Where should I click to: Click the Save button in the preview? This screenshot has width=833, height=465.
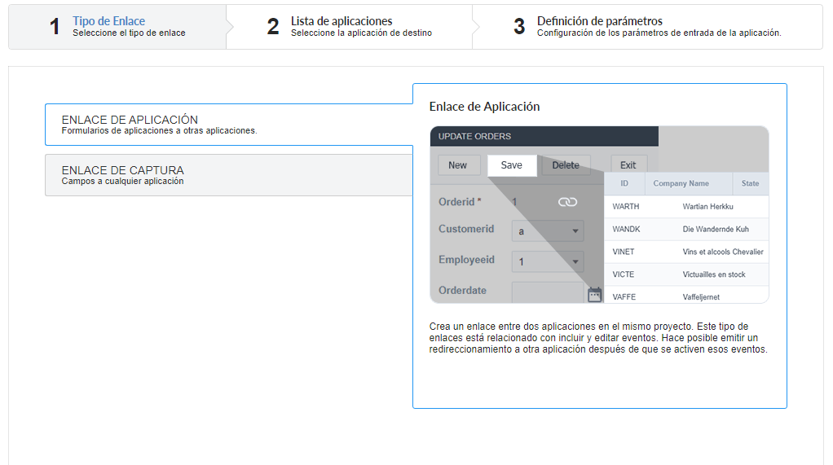pyautogui.click(x=512, y=165)
